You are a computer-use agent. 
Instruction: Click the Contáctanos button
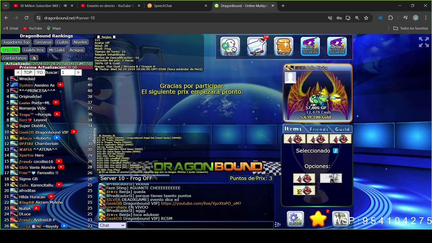point(15,58)
